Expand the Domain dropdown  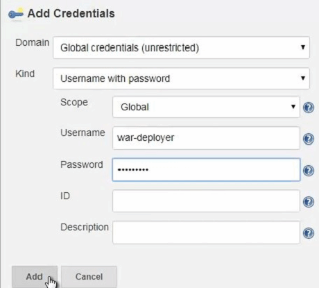pos(181,48)
